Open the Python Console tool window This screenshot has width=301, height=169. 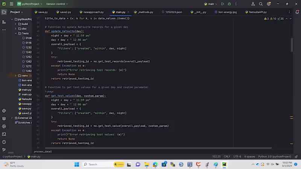tap(4, 111)
